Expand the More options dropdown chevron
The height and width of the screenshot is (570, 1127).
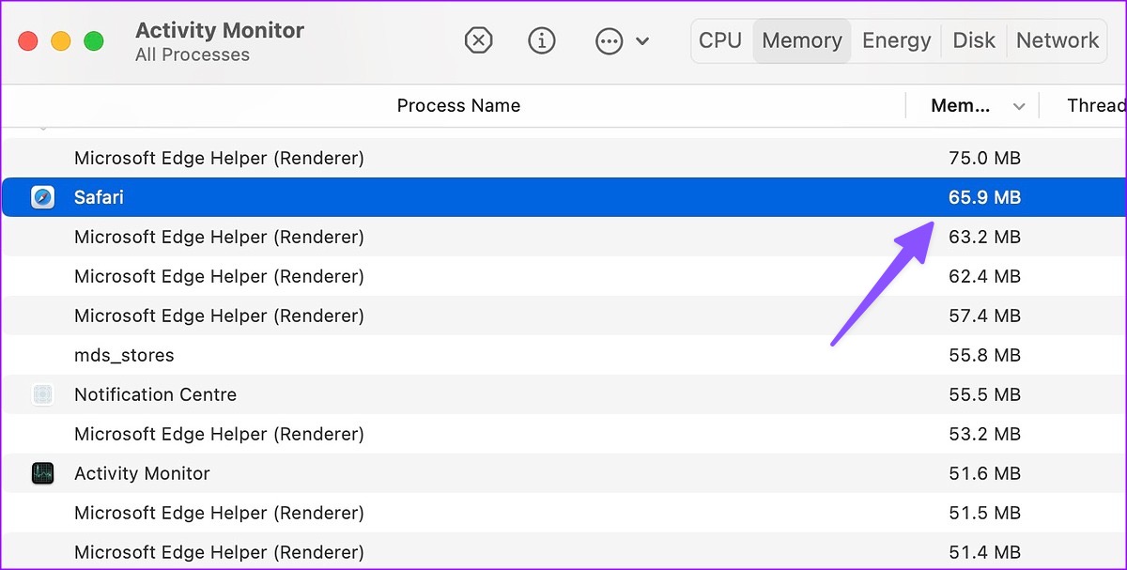643,41
